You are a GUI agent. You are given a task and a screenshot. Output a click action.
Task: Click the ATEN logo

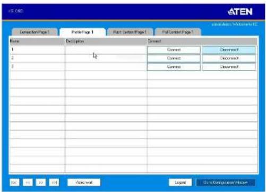click(240, 12)
